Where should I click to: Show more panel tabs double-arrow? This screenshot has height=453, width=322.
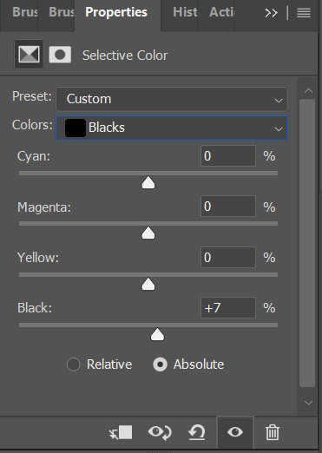coord(271,13)
